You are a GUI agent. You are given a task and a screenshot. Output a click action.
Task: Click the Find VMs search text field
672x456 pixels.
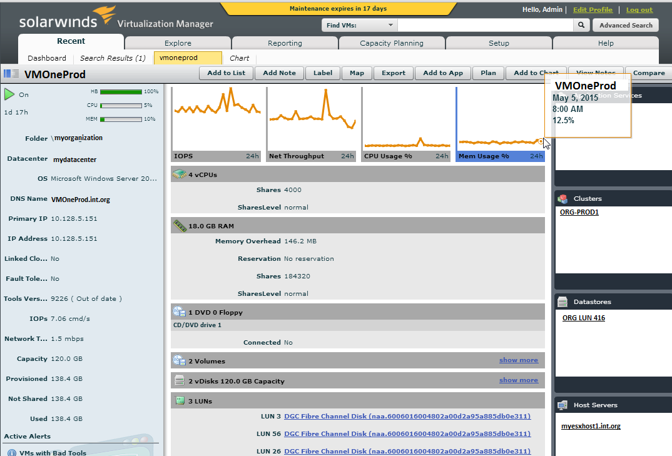(x=485, y=26)
